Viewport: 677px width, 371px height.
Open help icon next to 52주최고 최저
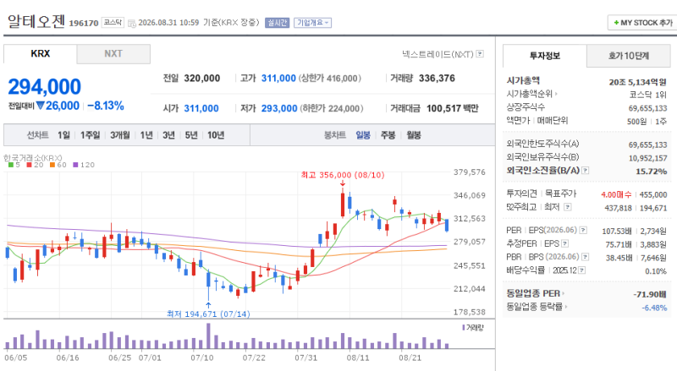pyautogui.click(x=567, y=207)
